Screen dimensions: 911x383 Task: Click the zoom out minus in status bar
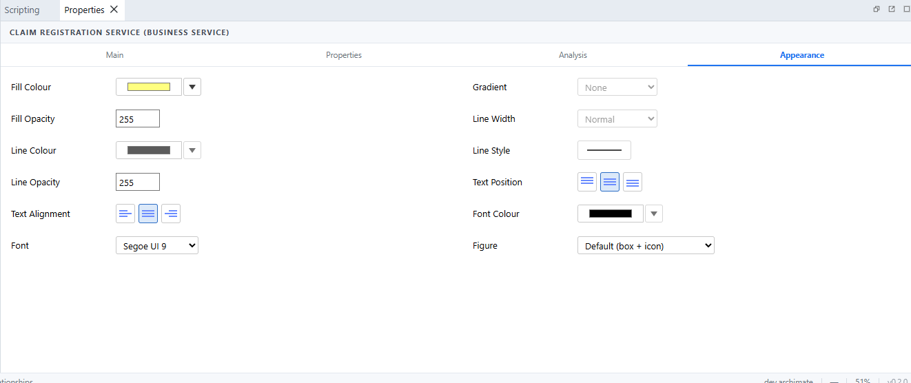[x=834, y=380]
